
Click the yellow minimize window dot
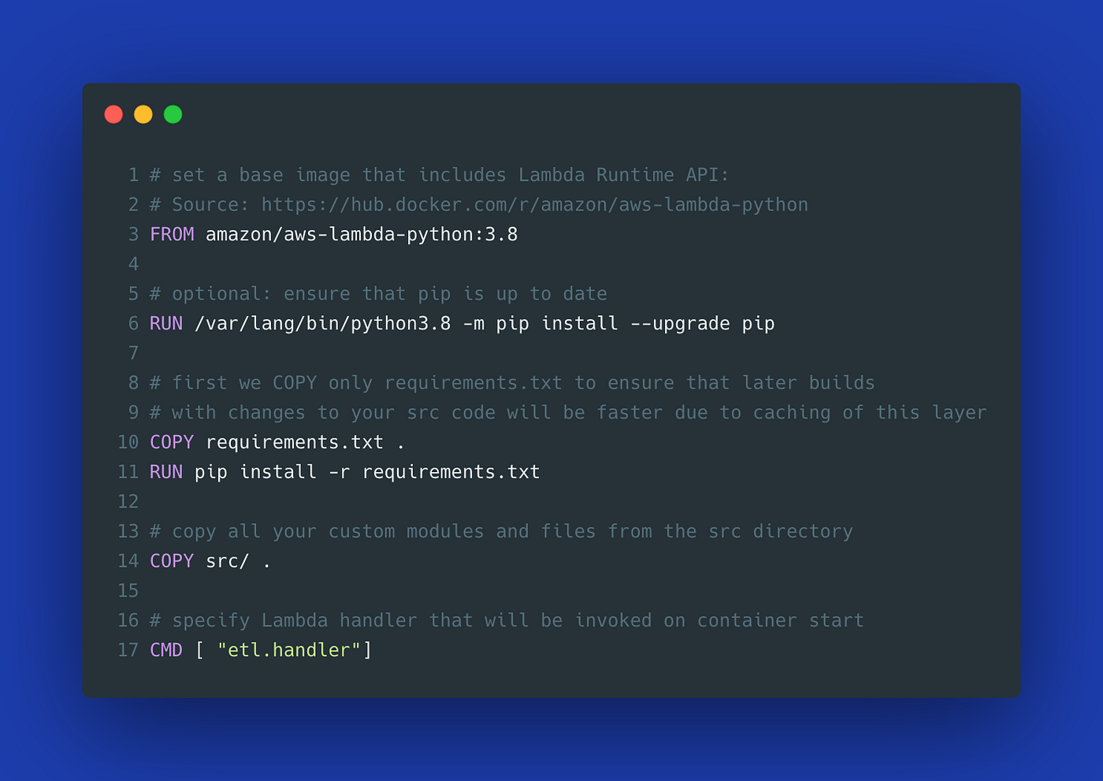click(x=143, y=114)
